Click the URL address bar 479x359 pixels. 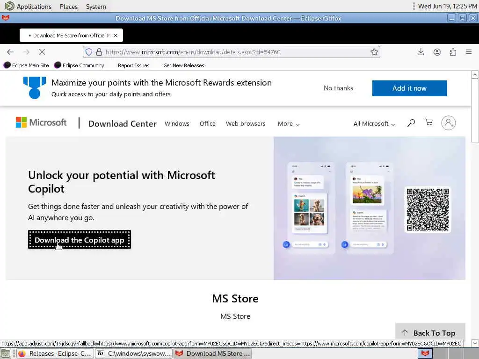[232, 52]
